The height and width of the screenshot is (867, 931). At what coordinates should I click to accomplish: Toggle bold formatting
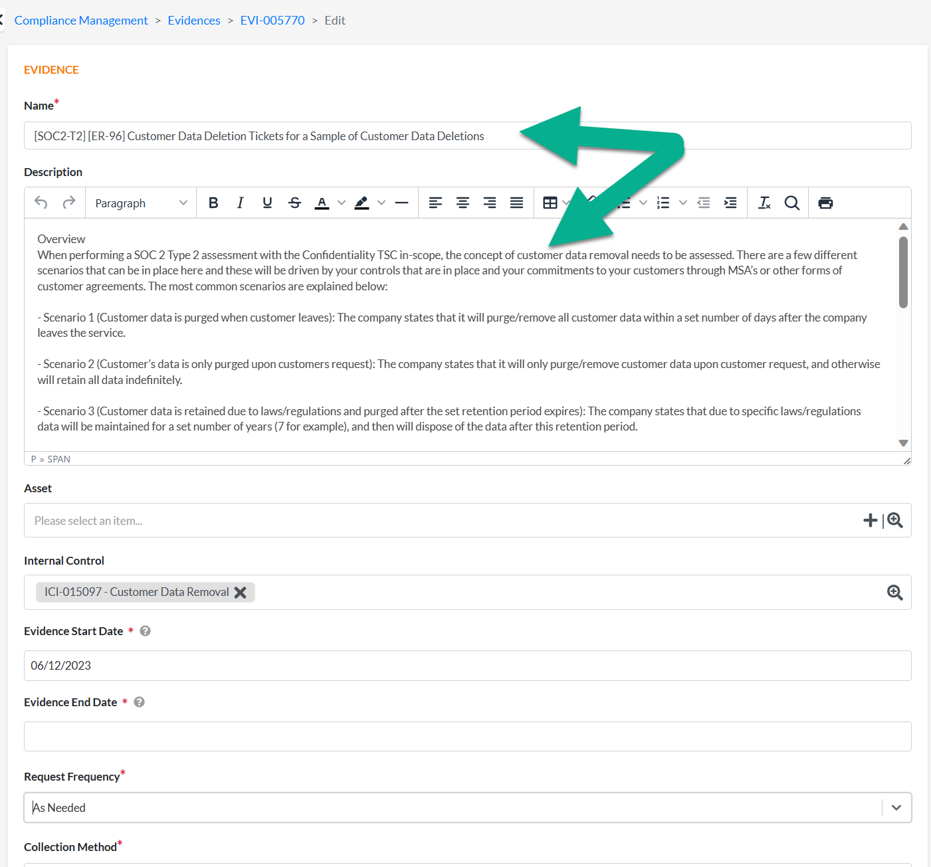pos(213,203)
